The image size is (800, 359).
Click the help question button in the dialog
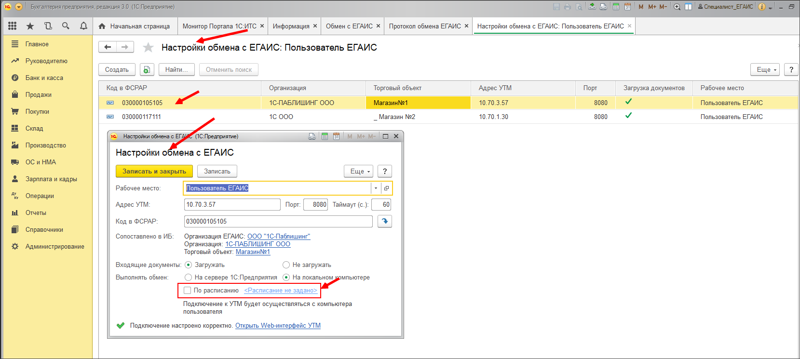pos(384,171)
